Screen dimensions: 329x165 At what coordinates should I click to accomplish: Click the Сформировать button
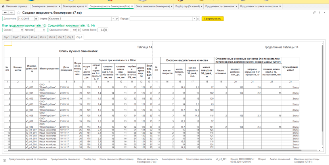point(212,19)
